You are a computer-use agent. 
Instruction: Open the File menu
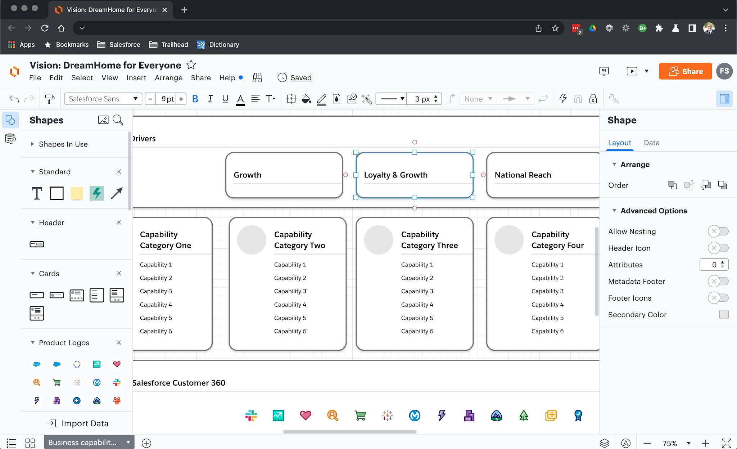pyautogui.click(x=35, y=78)
